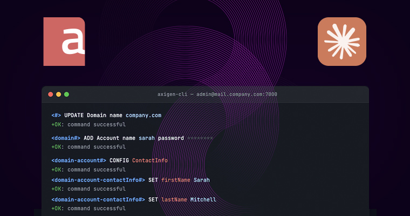
Task: Select 'UPDATE Domain name' command text
Action: tap(93, 115)
